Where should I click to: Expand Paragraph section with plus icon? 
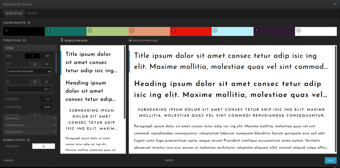[x=54, y=132]
